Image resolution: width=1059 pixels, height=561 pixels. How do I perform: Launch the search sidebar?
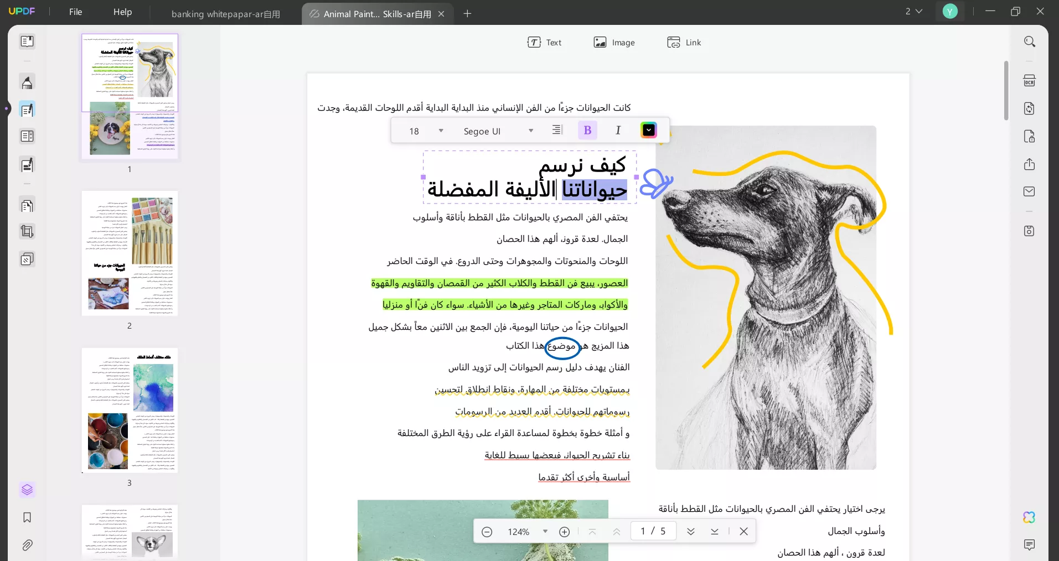1030,41
